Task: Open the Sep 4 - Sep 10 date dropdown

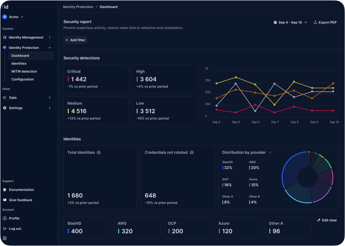Action: 290,22
